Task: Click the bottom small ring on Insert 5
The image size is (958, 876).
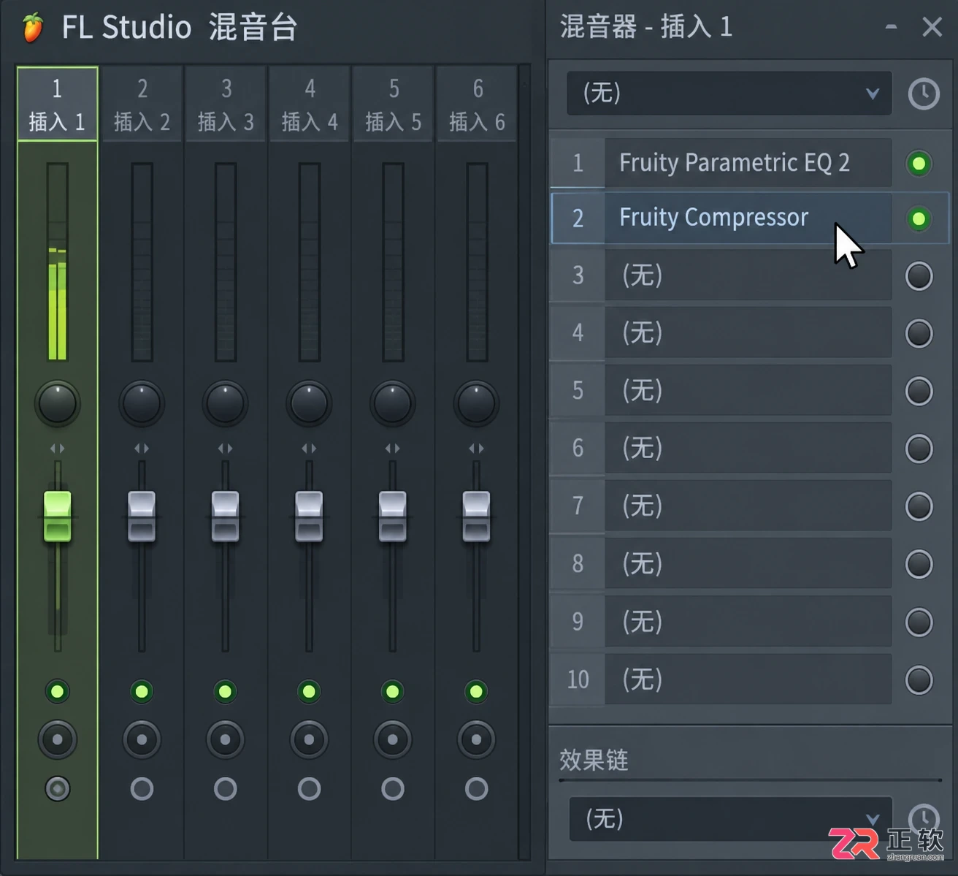Action: click(x=392, y=788)
